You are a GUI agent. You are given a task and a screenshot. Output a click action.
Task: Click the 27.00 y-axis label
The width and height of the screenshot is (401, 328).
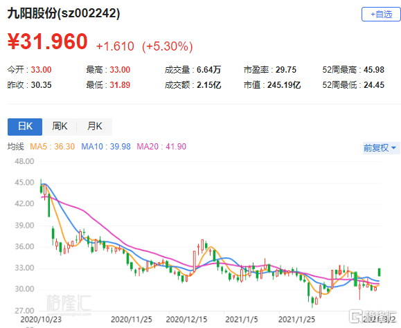click(x=24, y=311)
